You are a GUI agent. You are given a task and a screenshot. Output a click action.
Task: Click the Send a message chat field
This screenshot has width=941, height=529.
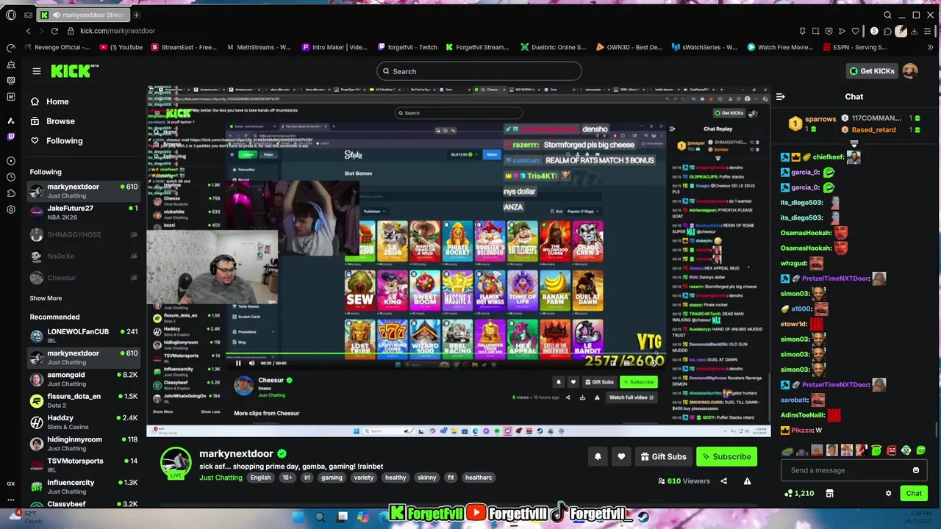845,470
